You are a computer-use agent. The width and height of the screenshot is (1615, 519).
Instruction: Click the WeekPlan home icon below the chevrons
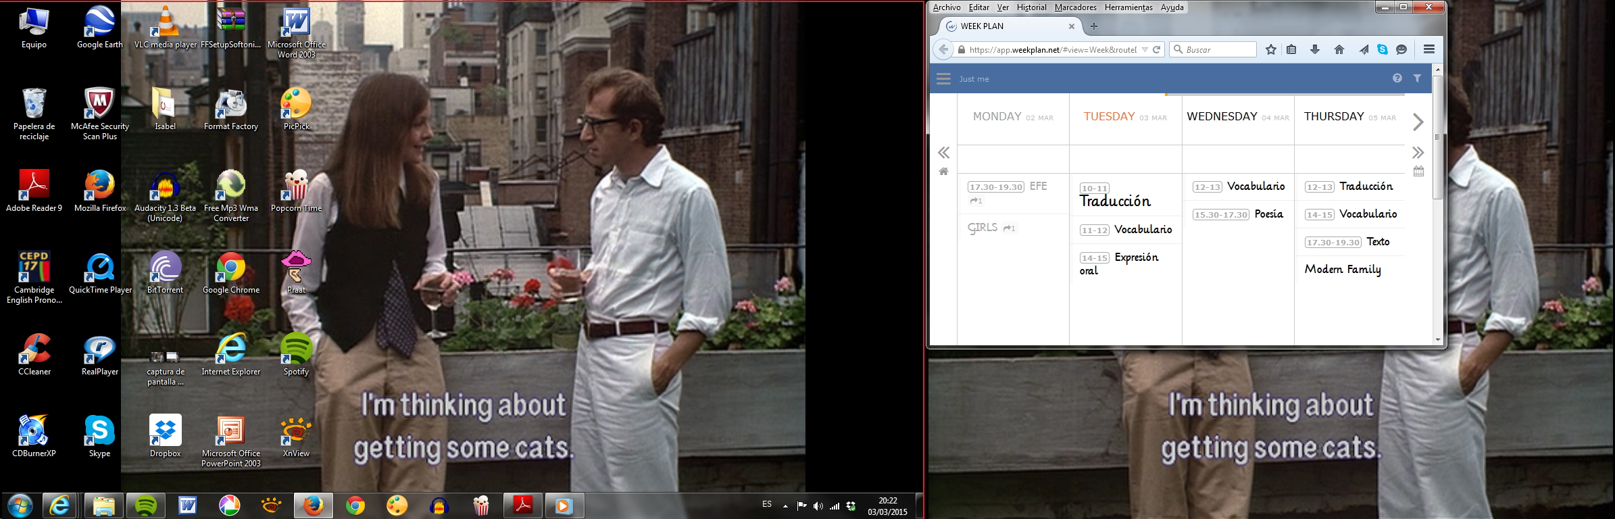click(x=944, y=172)
